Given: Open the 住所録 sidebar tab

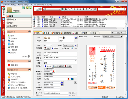Looking at the screenshot, I should point(3,11).
